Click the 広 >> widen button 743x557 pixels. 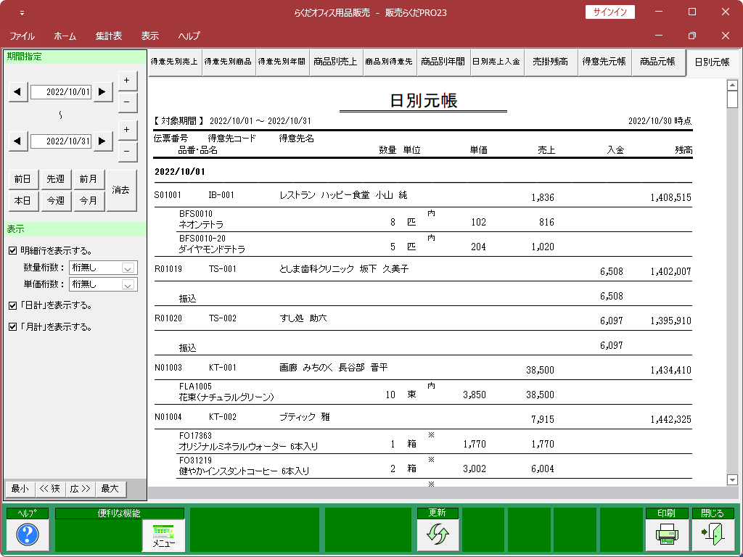[x=80, y=489]
